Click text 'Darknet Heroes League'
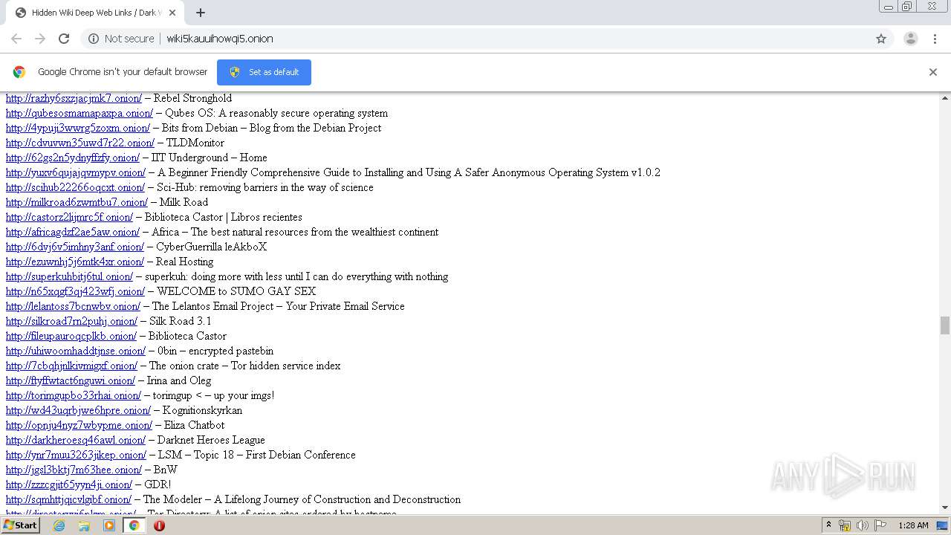This screenshot has width=951, height=535. pos(211,440)
